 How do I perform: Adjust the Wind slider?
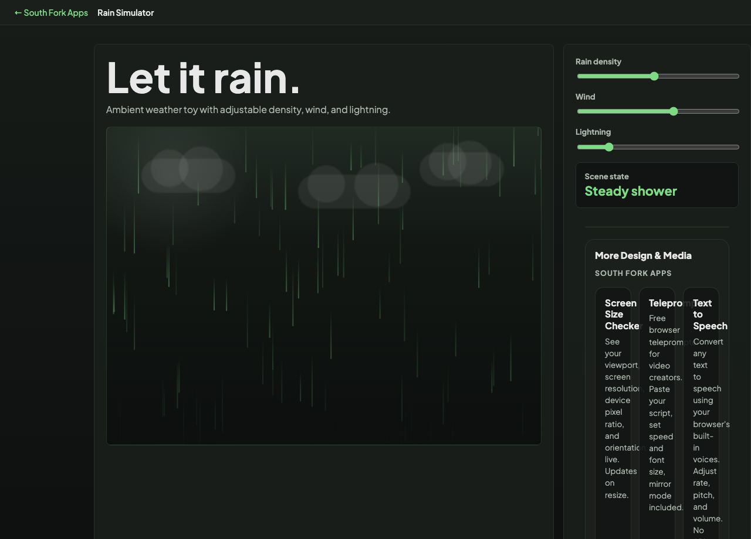coord(658,111)
